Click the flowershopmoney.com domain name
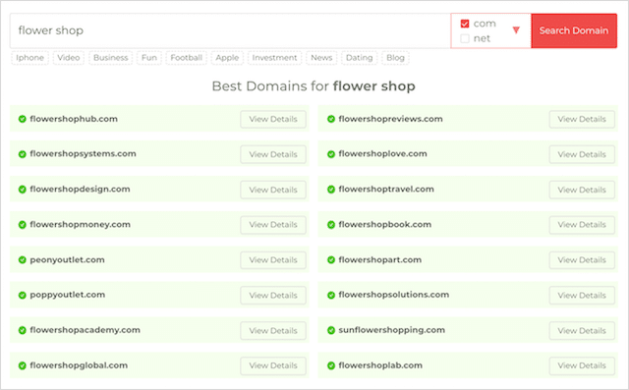Screen dimensions: 629x390 pos(81,224)
